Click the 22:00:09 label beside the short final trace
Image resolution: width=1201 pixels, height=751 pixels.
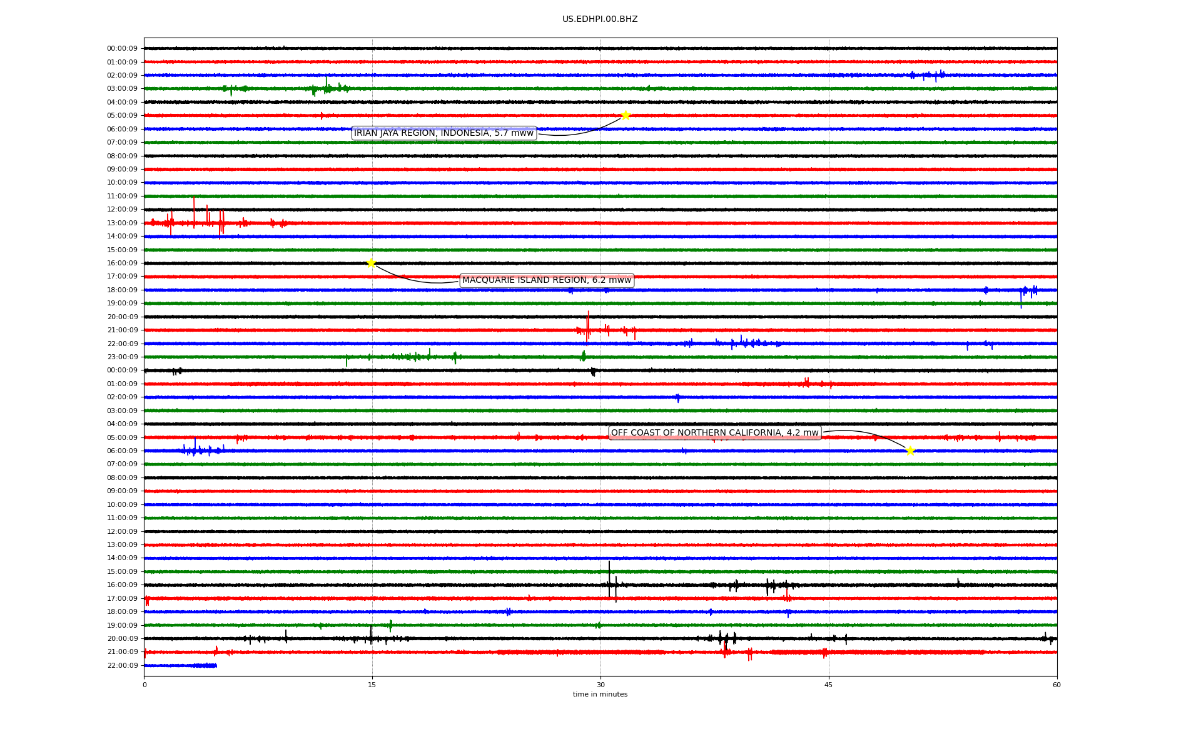point(122,666)
